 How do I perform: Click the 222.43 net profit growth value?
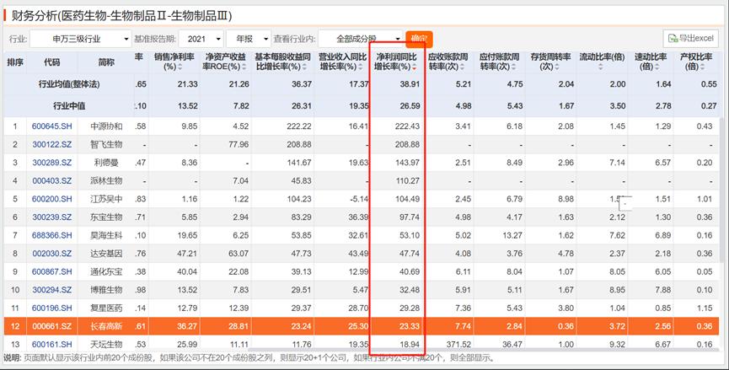click(408, 126)
